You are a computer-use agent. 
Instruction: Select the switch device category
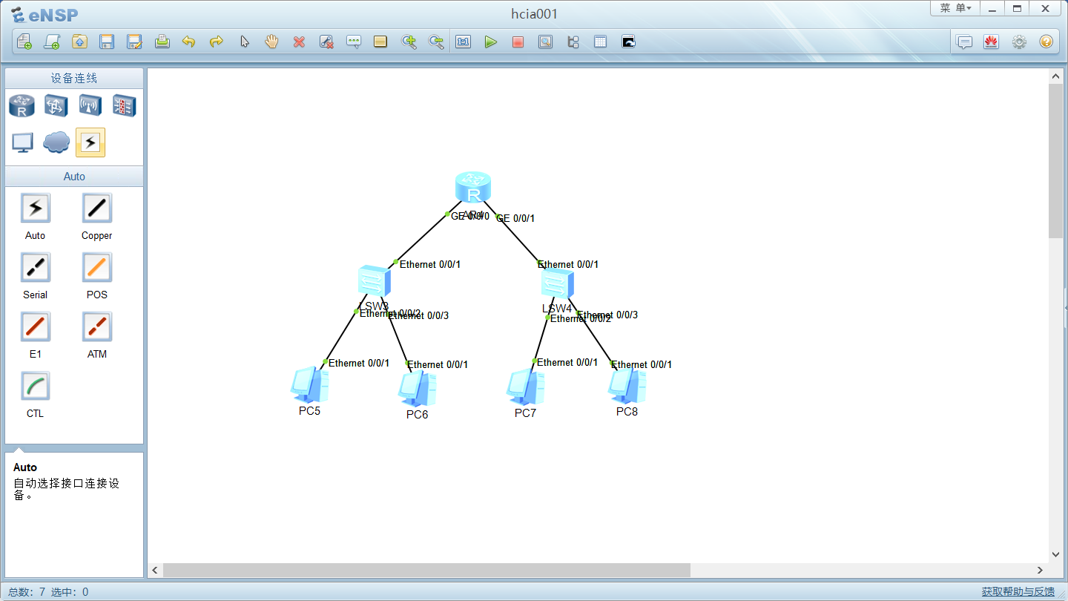point(56,106)
